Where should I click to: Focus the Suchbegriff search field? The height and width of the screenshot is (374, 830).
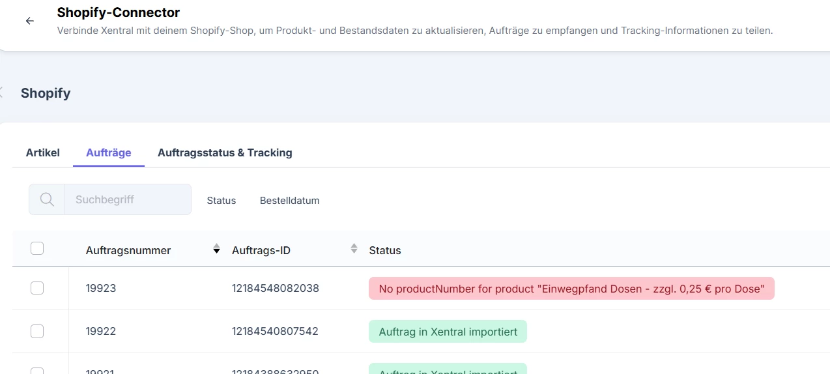tap(127, 199)
